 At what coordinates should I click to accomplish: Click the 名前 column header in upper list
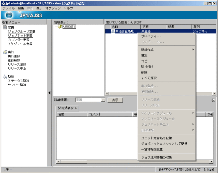pyautogui.click(x=125, y=27)
